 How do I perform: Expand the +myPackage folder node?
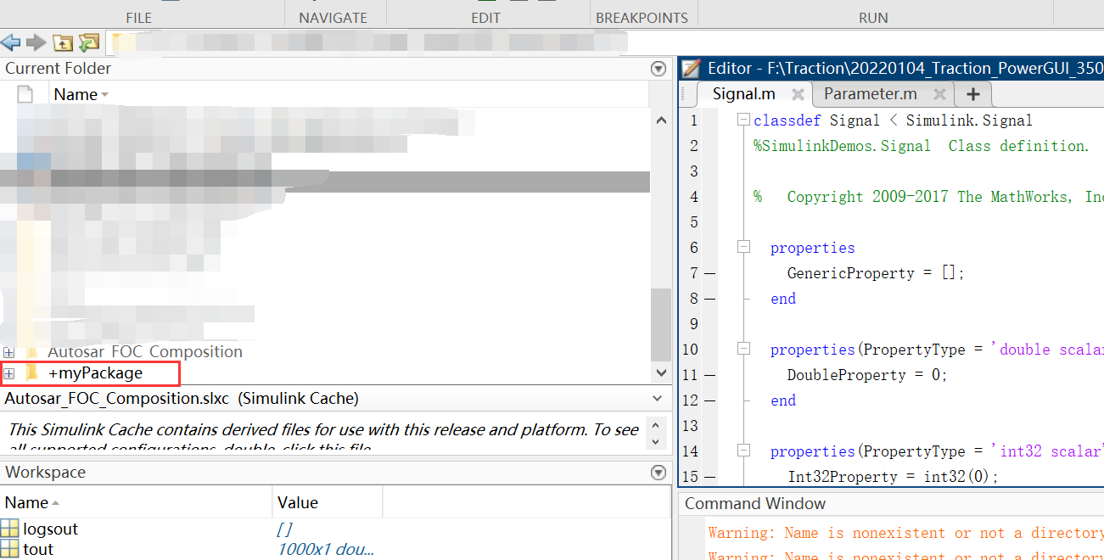coord(8,372)
